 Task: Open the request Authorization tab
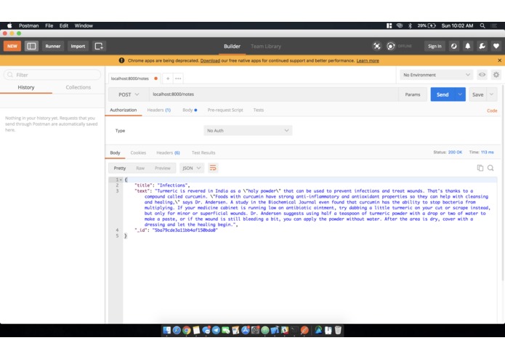(x=124, y=110)
